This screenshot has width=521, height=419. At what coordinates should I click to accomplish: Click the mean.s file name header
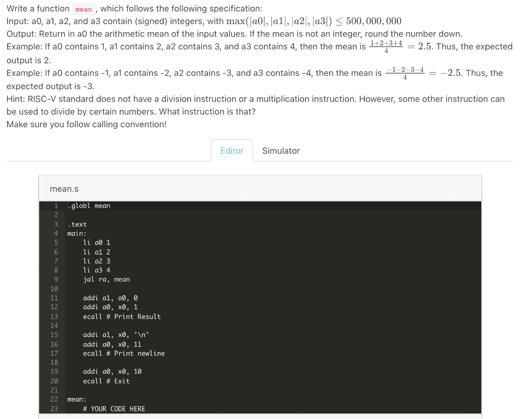click(x=64, y=189)
